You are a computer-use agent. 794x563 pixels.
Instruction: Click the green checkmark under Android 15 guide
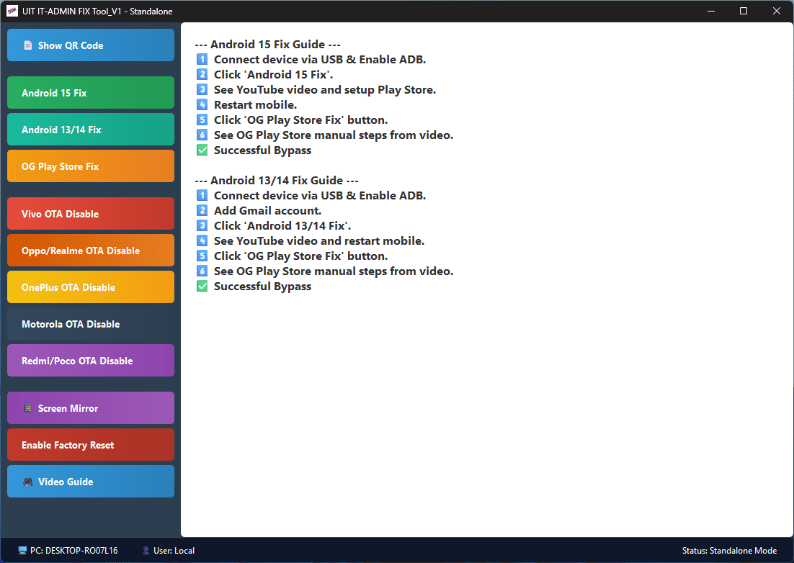tap(202, 150)
